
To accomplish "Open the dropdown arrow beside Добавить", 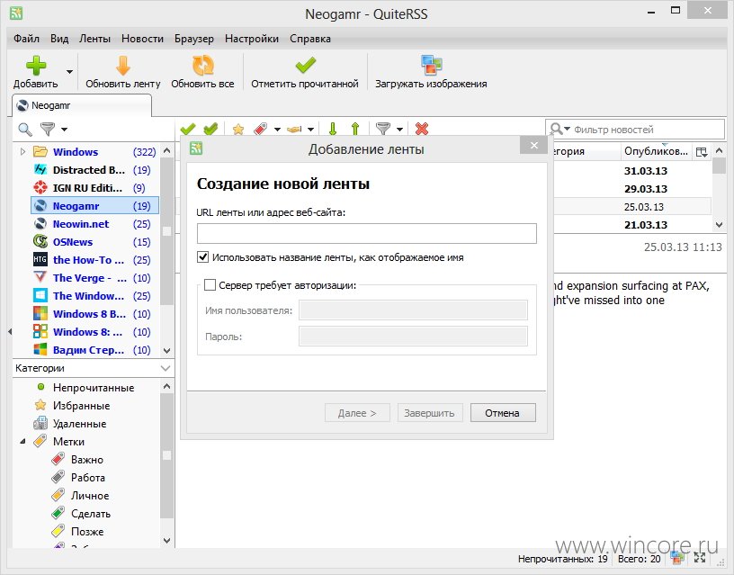I will 69,72.
